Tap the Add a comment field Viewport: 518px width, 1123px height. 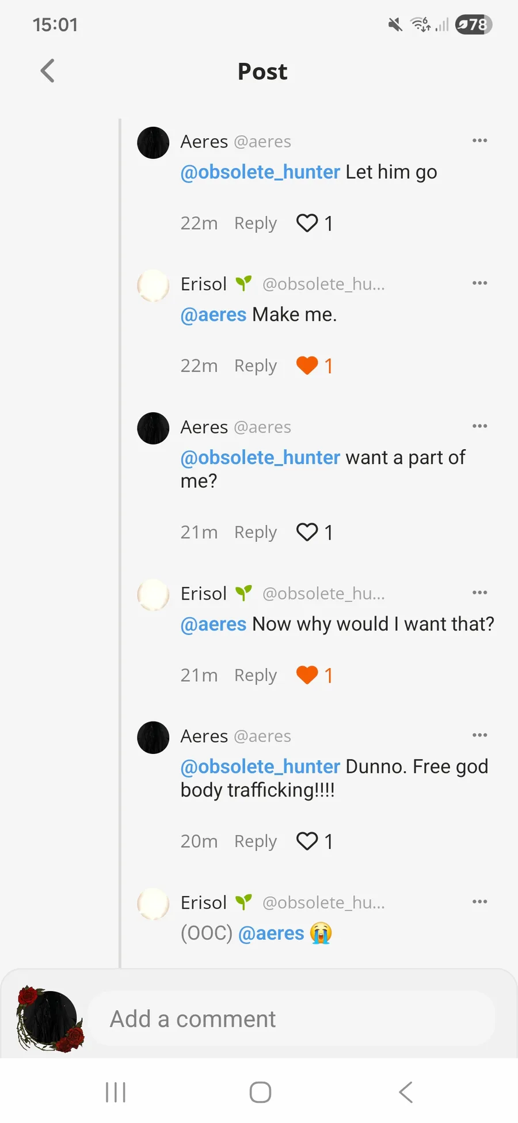pyautogui.click(x=291, y=1019)
